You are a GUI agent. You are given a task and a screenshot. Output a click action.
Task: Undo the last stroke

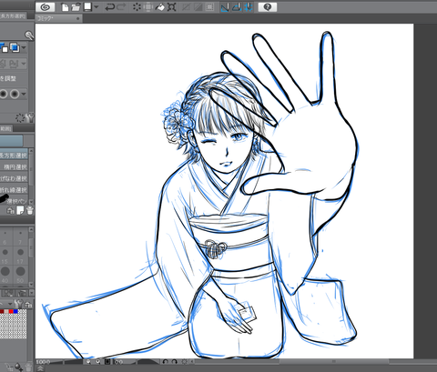tap(109, 7)
